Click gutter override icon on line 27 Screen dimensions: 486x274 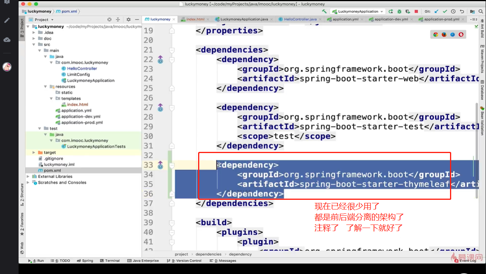pyautogui.click(x=160, y=107)
